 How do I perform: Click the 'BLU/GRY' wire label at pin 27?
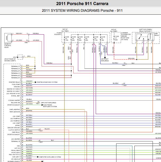point(29,124)
